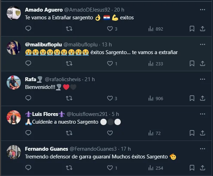This screenshot has height=176, width=213.
Task: Like the @malibufloplu tweet
Action: 110,64
